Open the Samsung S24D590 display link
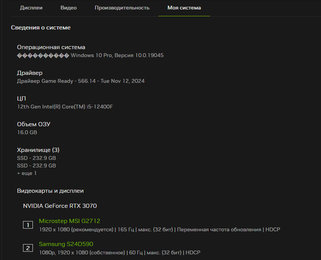The width and height of the screenshot is (321, 260). click(66, 244)
